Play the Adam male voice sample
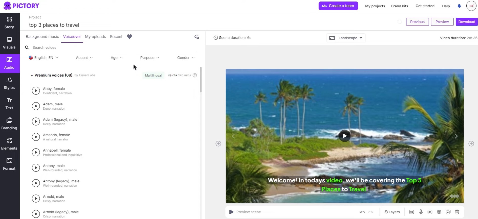Screen dimensions: 478x219 point(36,106)
